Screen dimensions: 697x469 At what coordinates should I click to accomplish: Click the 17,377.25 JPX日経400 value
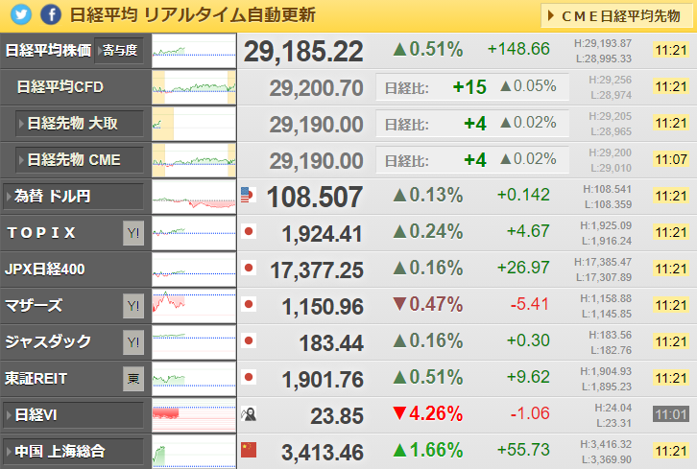coord(317,270)
